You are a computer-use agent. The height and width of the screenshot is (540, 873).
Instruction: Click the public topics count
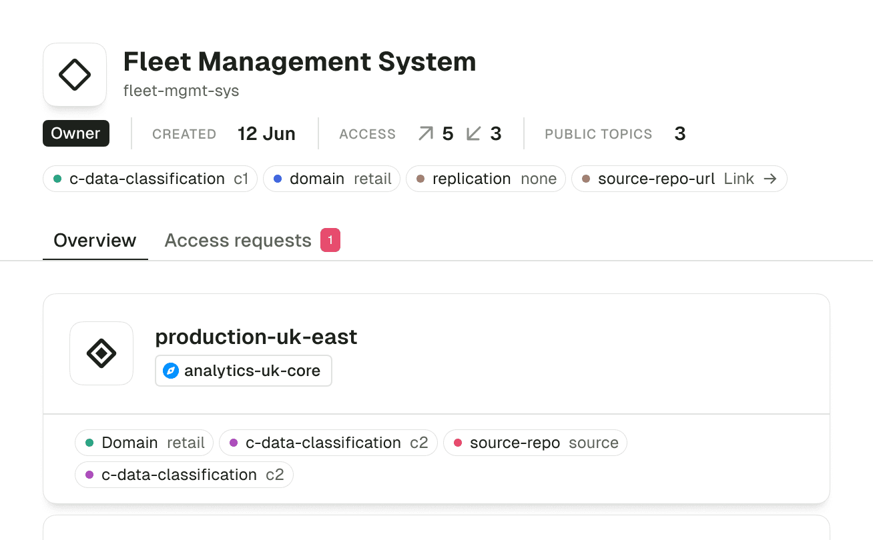coord(680,134)
